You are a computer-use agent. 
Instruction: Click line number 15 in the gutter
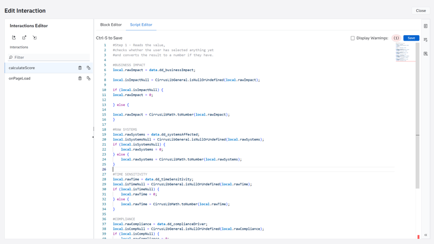(104, 114)
